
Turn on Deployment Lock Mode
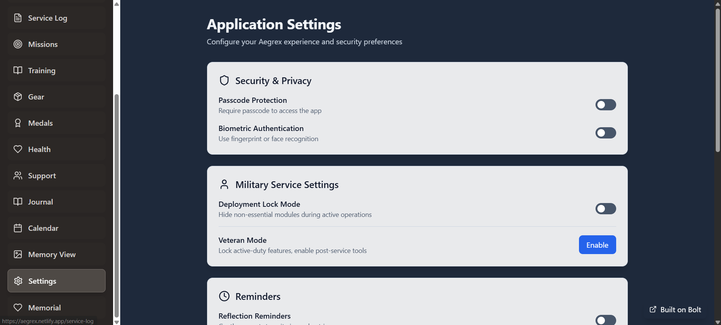click(605, 209)
